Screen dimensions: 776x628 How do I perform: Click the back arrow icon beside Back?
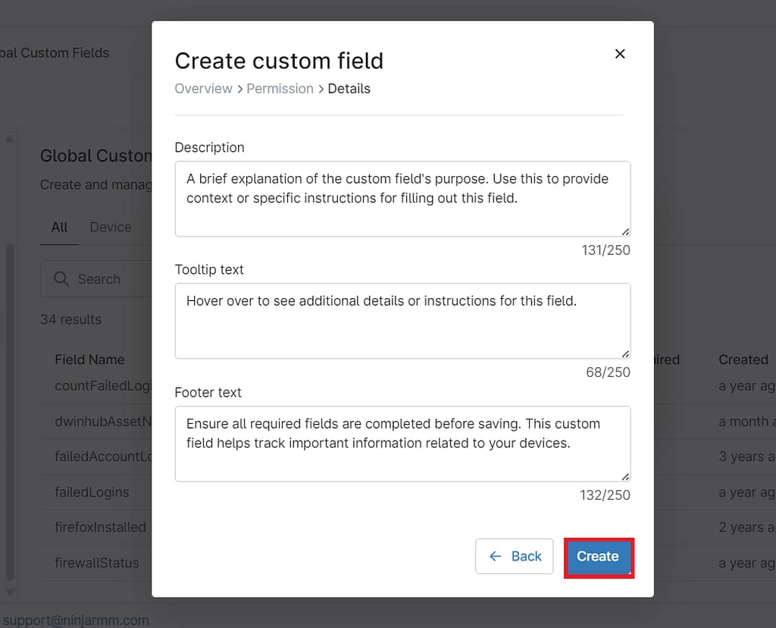point(496,556)
